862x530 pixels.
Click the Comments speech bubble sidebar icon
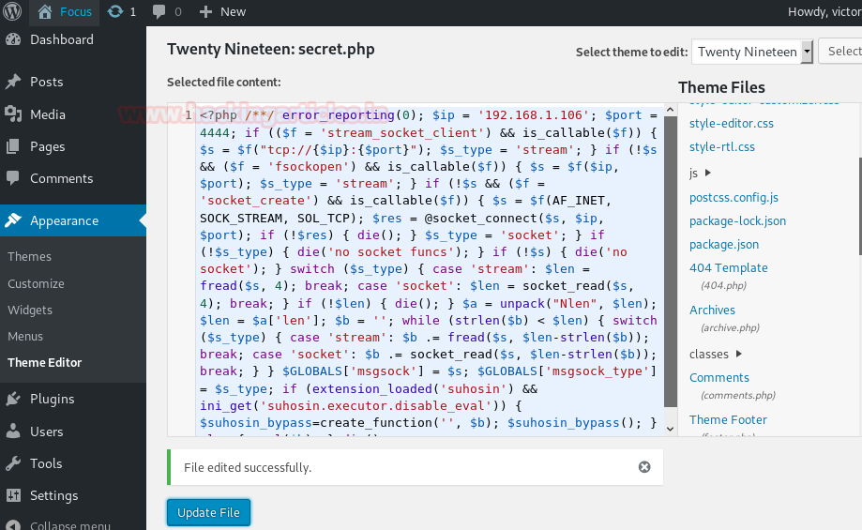pos(13,178)
